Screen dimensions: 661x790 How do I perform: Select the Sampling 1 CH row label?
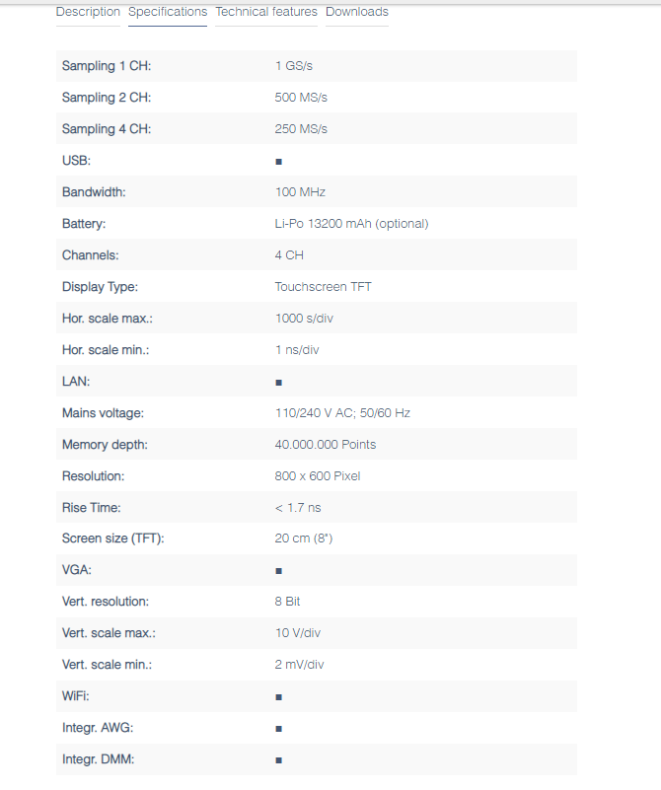(107, 66)
